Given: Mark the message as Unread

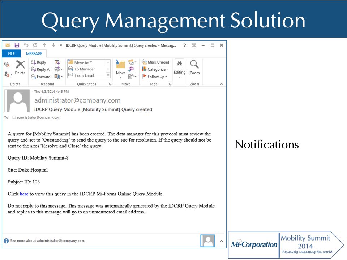Looking at the screenshot, I should tap(155, 62).
